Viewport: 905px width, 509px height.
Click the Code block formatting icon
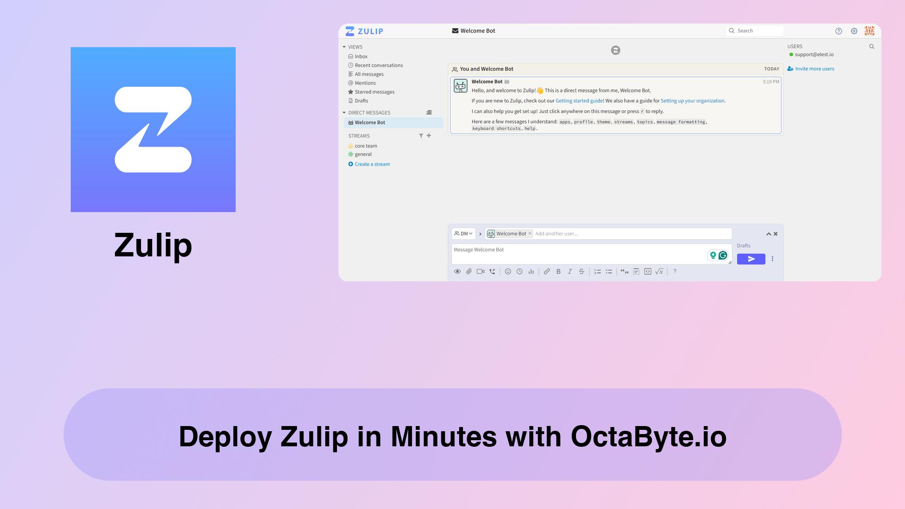pos(647,271)
